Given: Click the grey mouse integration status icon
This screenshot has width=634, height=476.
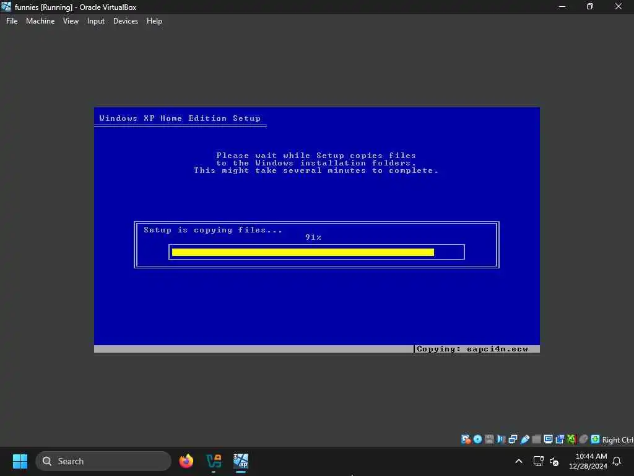Looking at the screenshot, I should (583, 439).
